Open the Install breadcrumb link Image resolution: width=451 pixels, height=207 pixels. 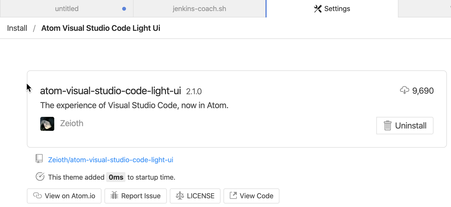tap(17, 28)
